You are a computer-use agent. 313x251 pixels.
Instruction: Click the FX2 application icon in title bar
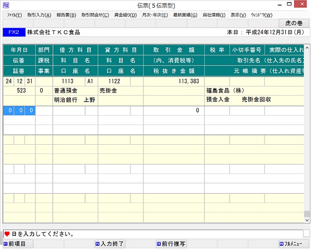tap(6, 5)
